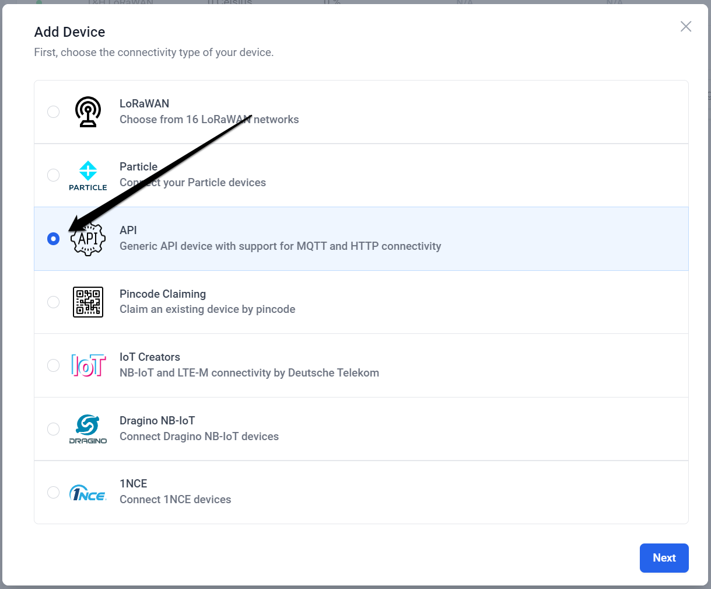Select the IoT Creators radio button
The height and width of the screenshot is (589, 711).
coord(53,365)
